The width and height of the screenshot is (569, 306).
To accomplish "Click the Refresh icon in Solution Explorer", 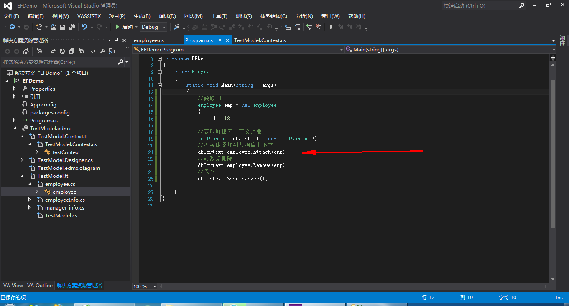I will [62, 51].
